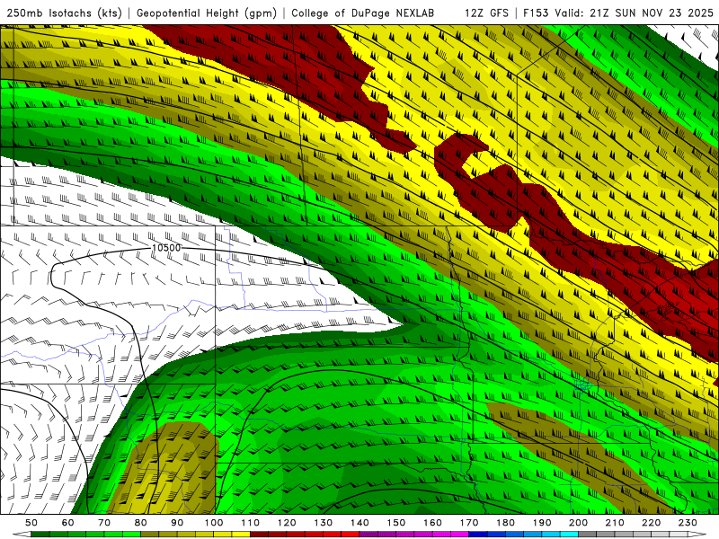Click the '210' value on the color scale
The image size is (719, 539).
(615, 523)
